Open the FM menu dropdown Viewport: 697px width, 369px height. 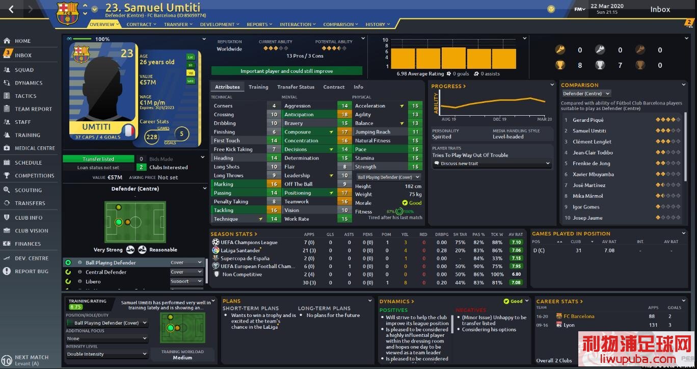pyautogui.click(x=579, y=9)
